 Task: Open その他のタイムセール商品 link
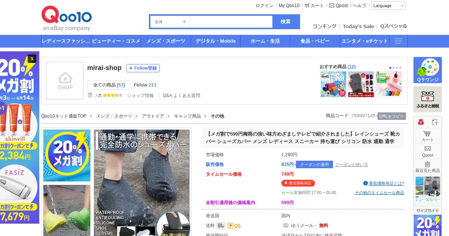379,193
